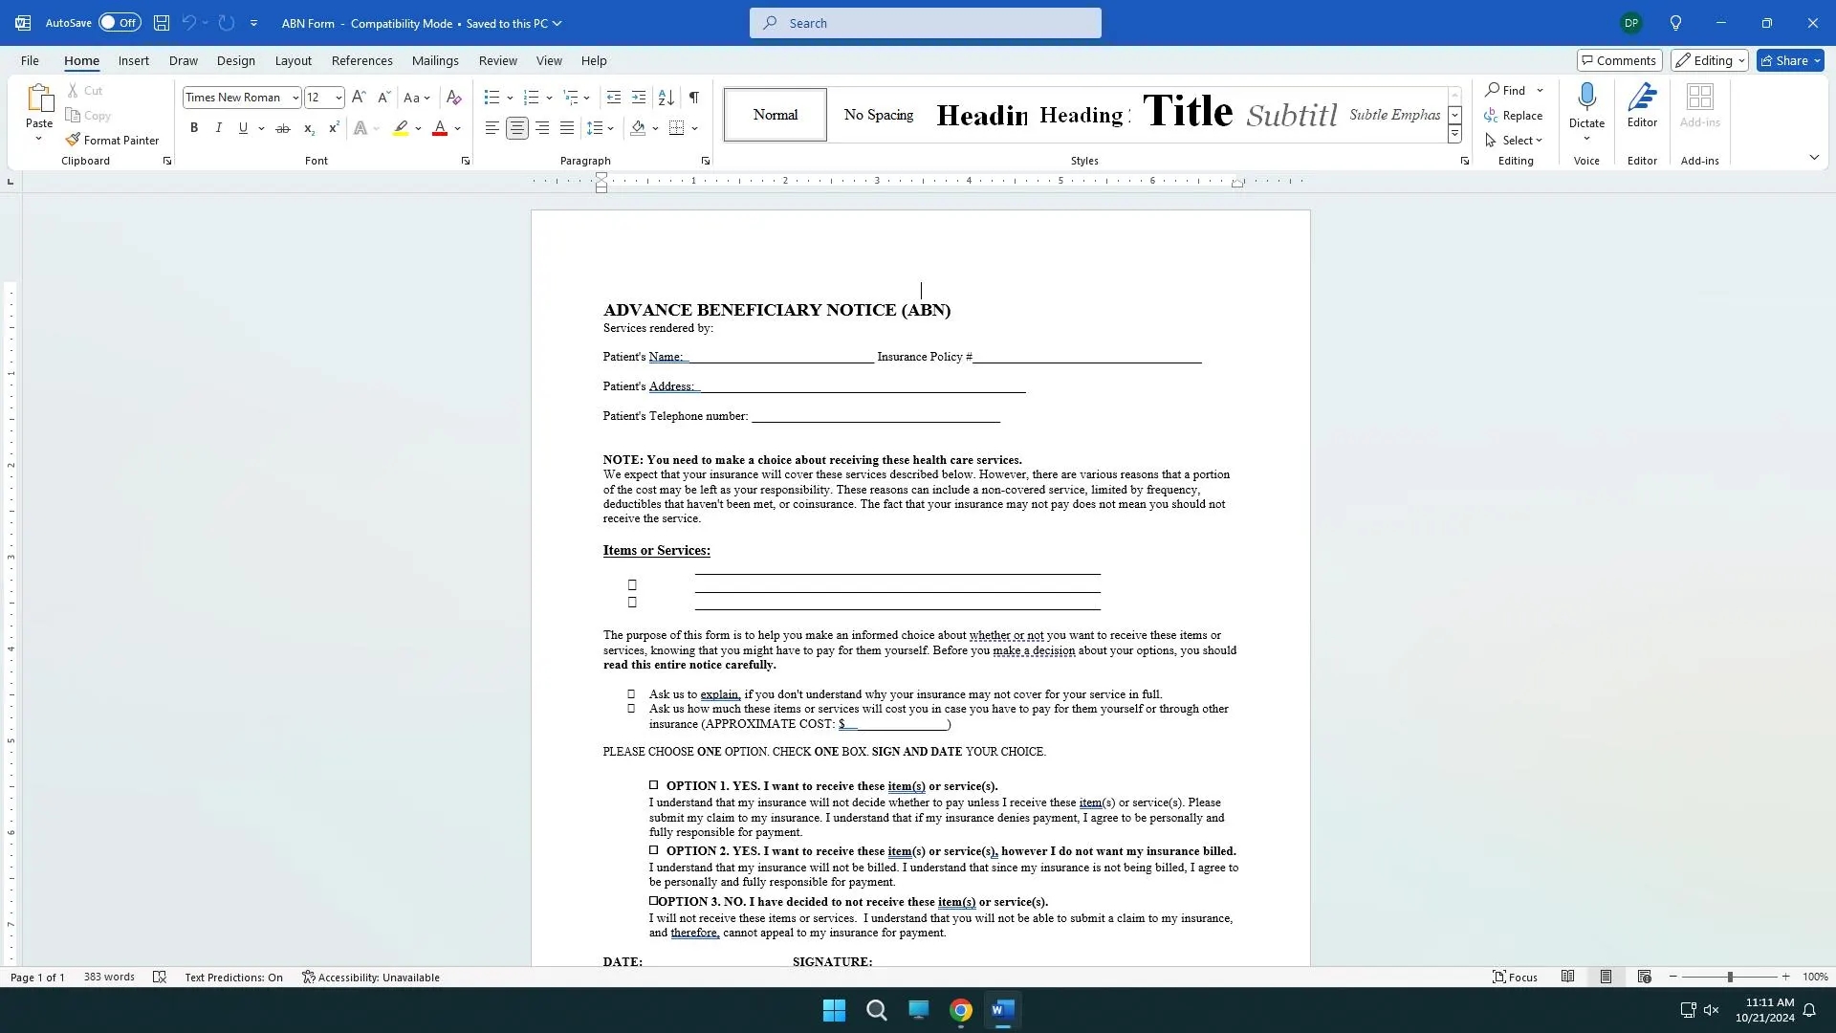The height and width of the screenshot is (1033, 1836).
Task: Increase font size with Grow Font
Action: point(359,98)
